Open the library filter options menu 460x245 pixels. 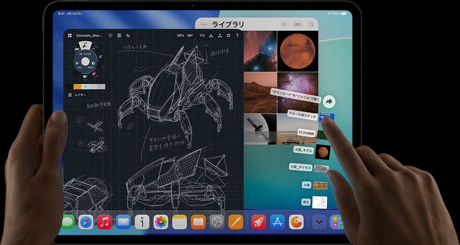coord(284,25)
